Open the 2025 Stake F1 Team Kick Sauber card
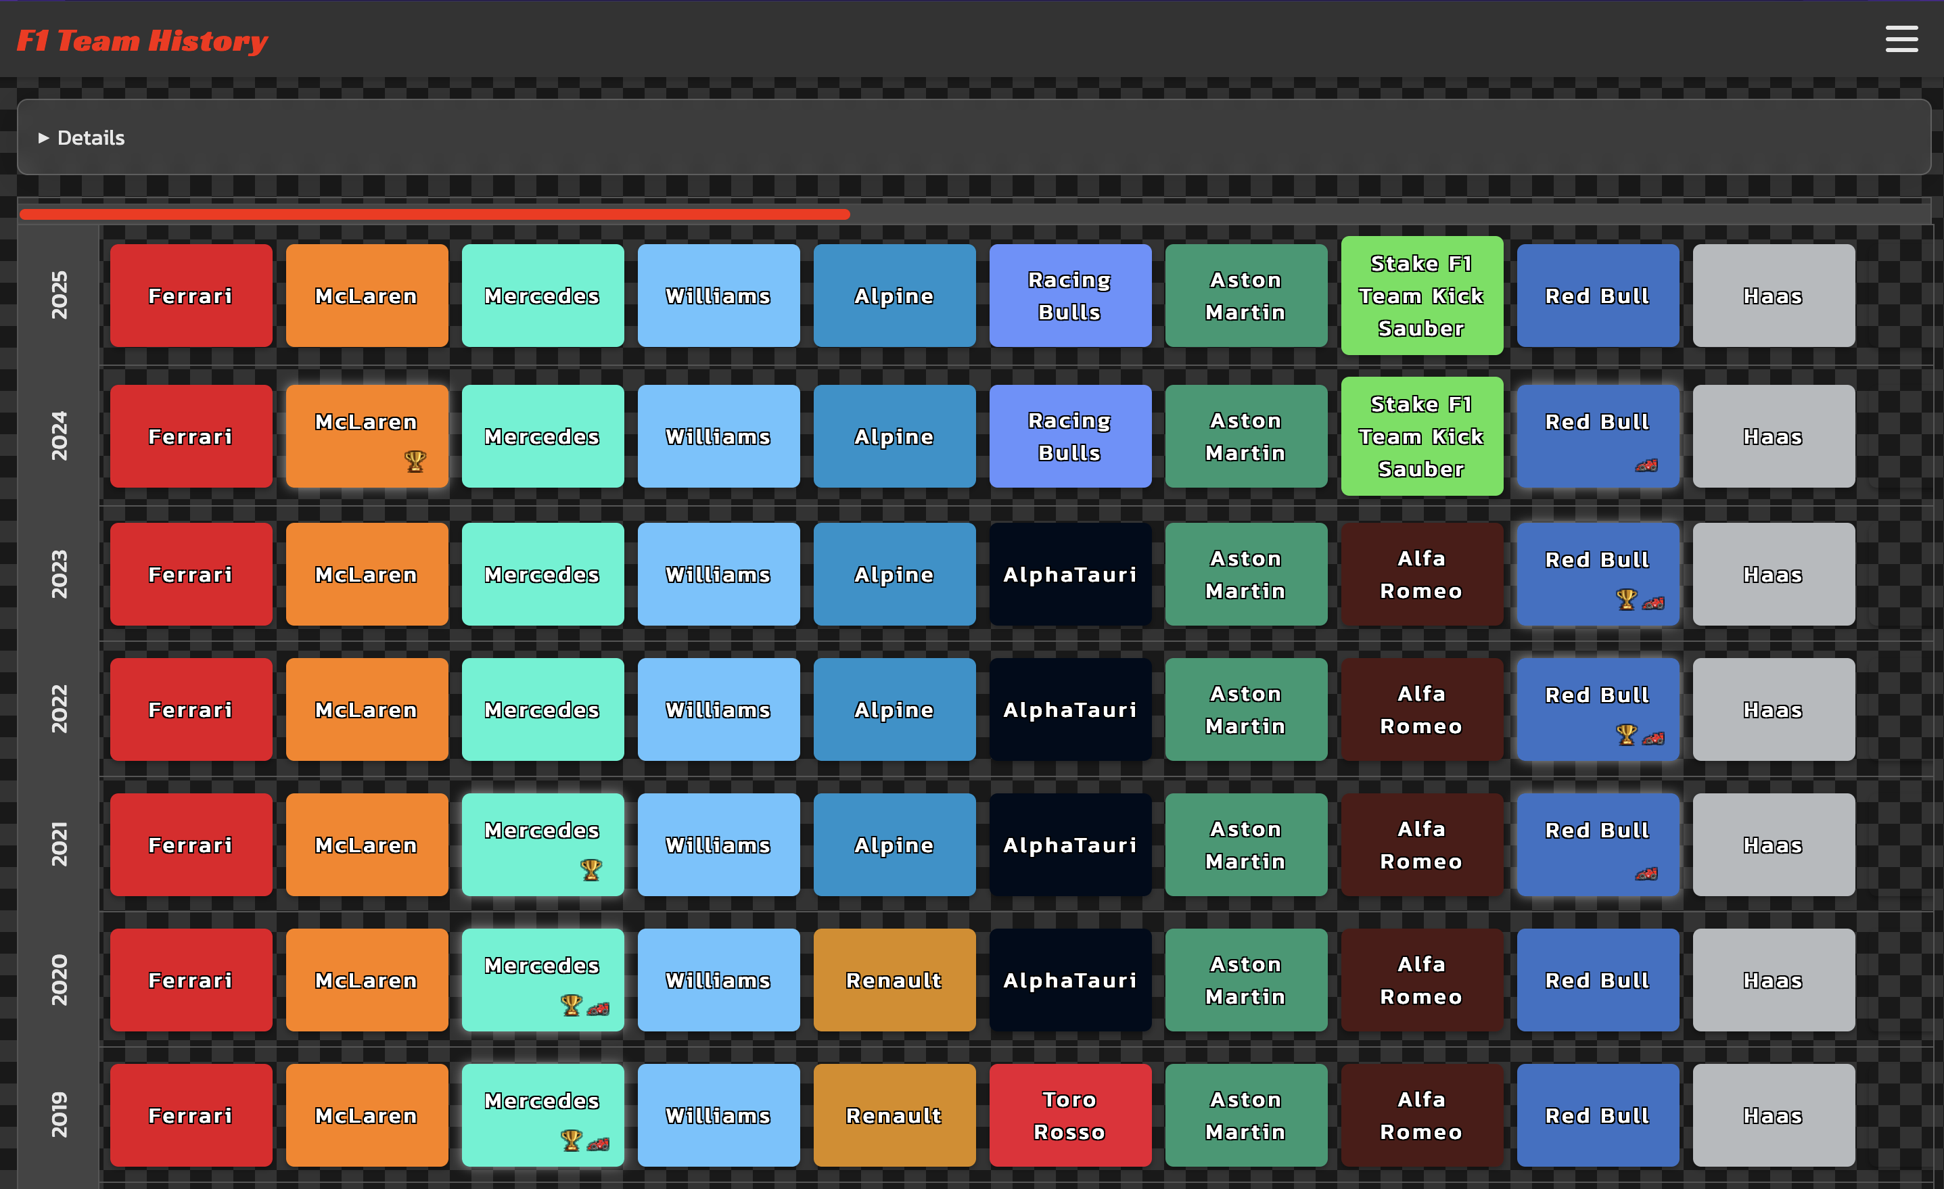Viewport: 1944px width, 1189px height. click(x=1422, y=296)
